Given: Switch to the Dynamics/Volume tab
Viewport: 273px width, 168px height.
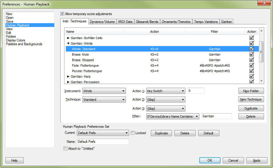Looking at the screenshot, I should point(102,22).
